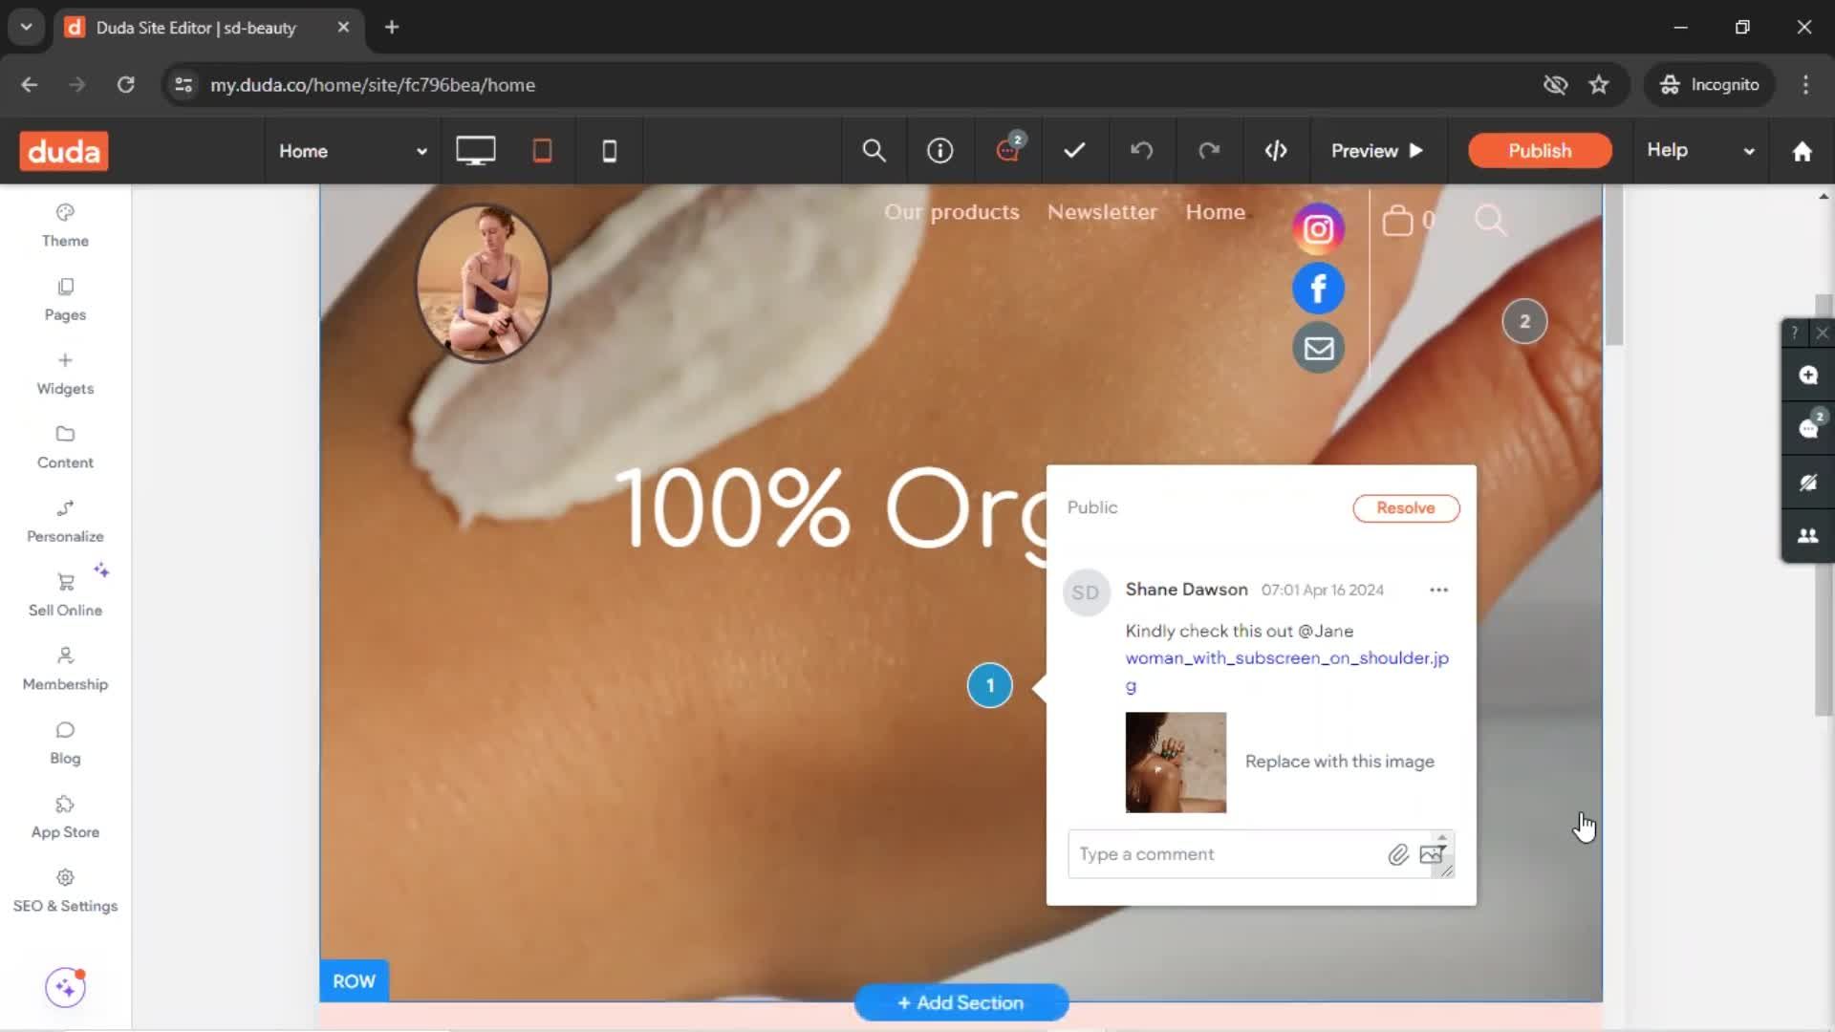The height and width of the screenshot is (1032, 1835).
Task: Open the comments icon in the top toolbar
Action: 1008,150
